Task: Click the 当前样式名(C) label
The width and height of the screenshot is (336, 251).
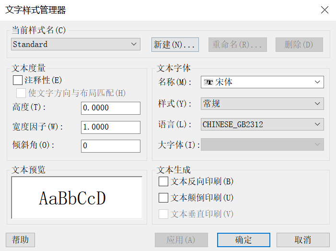Action: tap(39, 30)
